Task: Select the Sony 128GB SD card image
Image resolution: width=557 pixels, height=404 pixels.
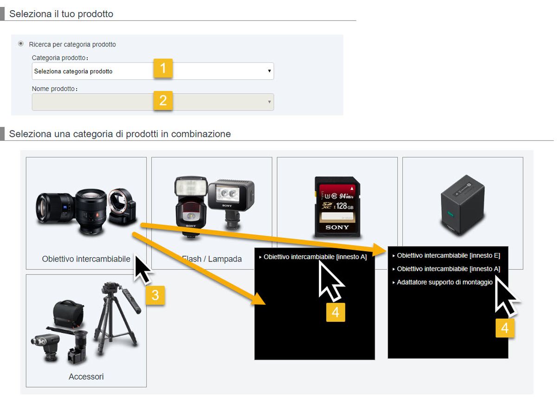Action: [x=337, y=207]
